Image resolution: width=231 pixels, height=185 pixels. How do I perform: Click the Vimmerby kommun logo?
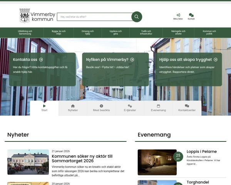(37, 16)
